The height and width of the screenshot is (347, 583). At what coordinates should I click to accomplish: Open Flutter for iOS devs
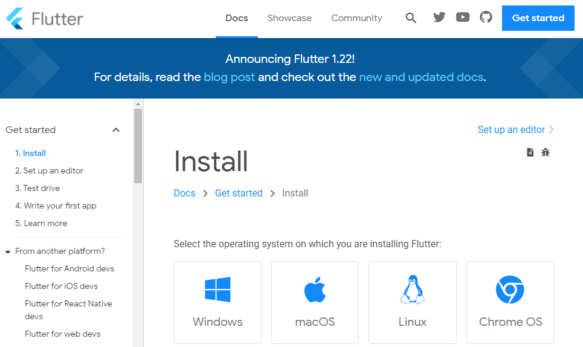[62, 286]
